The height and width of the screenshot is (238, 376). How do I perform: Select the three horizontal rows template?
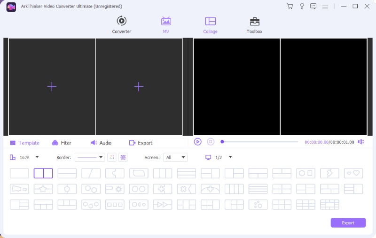point(186,173)
